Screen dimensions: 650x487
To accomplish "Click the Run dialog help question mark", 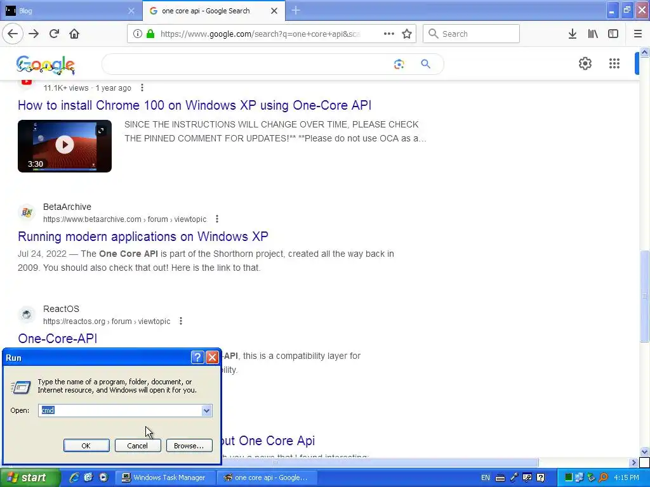I will (x=197, y=357).
